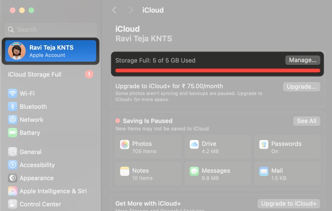Click the iCloud Drive cloud icon
Image resolution: width=332 pixels, height=211 pixels.
(x=194, y=145)
